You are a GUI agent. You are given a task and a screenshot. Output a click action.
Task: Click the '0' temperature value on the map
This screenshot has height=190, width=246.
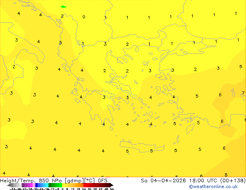coord(84,17)
